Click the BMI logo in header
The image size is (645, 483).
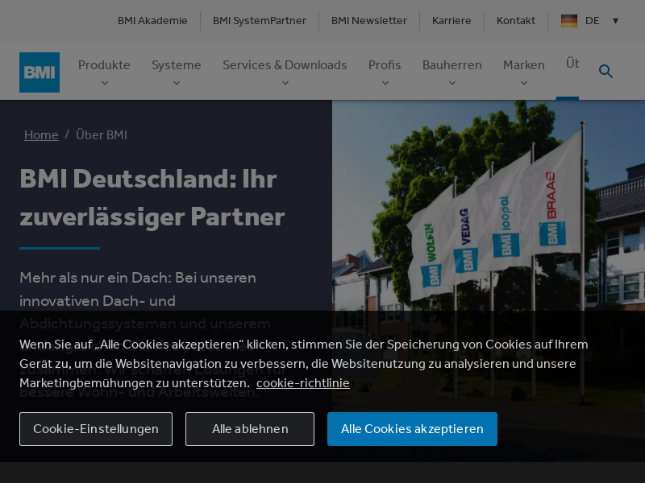tap(40, 72)
